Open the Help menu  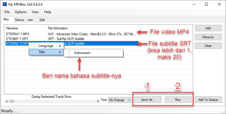47,12
